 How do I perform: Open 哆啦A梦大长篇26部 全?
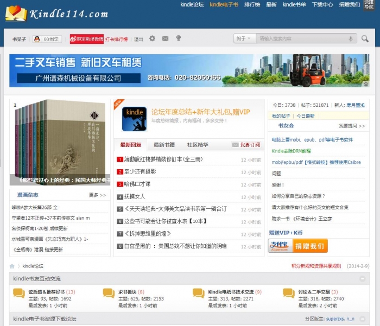click(34, 208)
